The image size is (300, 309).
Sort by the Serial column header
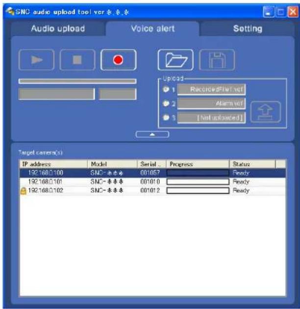(151, 164)
